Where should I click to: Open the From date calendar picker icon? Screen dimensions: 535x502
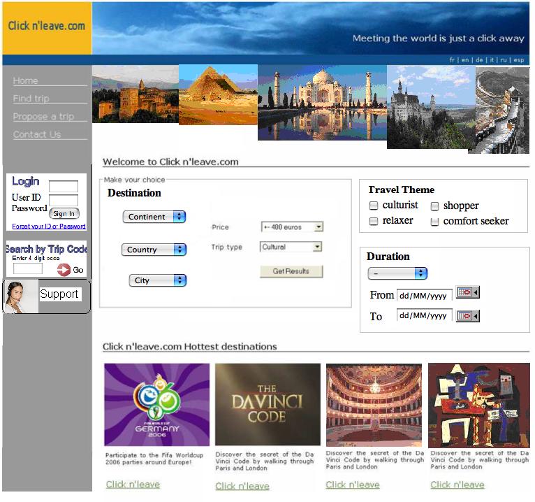[467, 294]
